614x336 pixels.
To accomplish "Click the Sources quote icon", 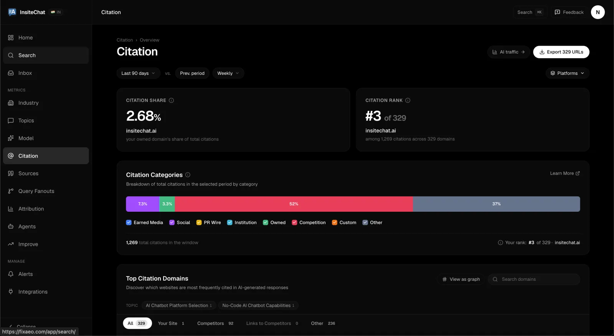I will 11,173.
